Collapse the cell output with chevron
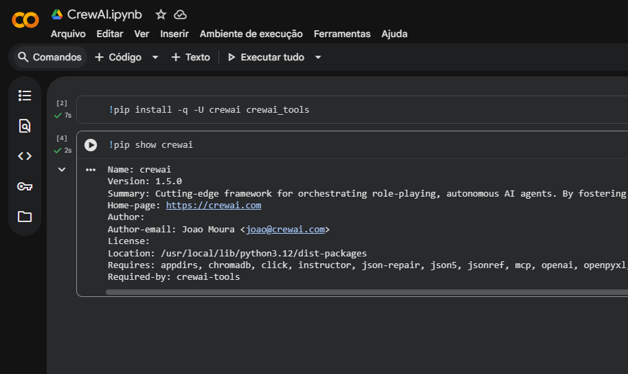The width and height of the screenshot is (628, 374). click(62, 170)
